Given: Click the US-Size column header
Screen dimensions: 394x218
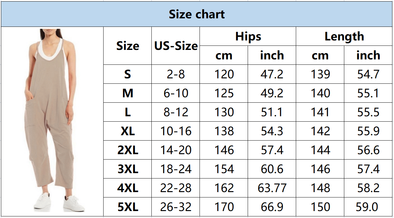Looking at the screenshot, I should (x=176, y=46).
